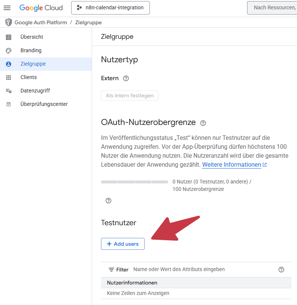The height and width of the screenshot is (305, 297).
Task: Click the 0 Nutzer quota count text
Action: coord(212,185)
